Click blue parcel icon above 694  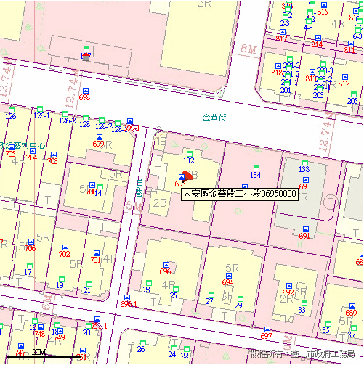click(x=229, y=276)
